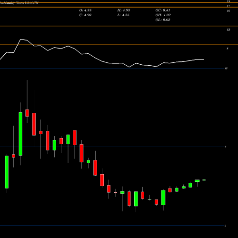Click the OC: 0.41 reading
This screenshot has height=238, width=238.
(163, 10)
